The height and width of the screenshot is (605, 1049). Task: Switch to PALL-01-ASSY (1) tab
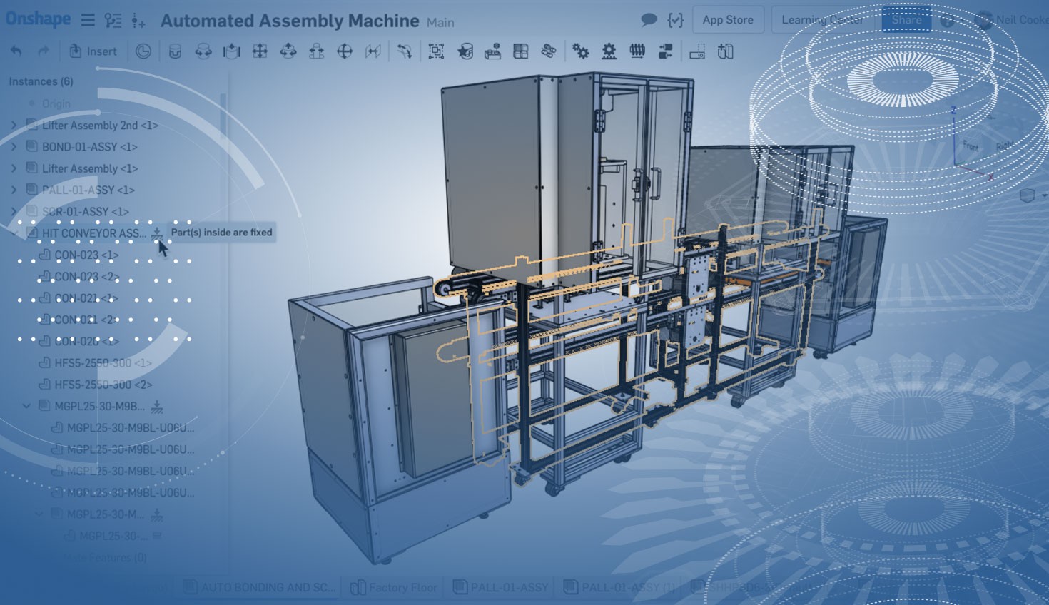[x=620, y=587]
